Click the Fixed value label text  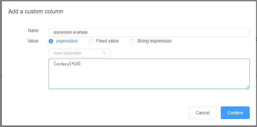point(107,41)
